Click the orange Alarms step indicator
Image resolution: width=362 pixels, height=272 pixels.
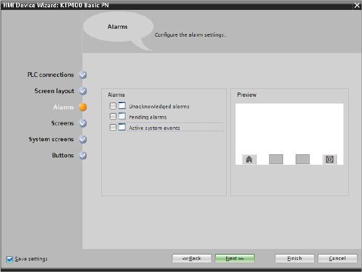[x=83, y=107]
